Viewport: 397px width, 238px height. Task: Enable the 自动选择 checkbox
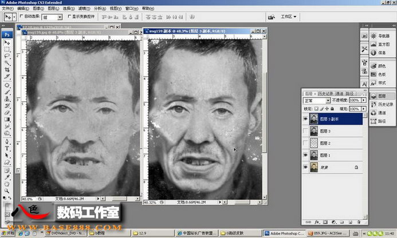[22, 17]
